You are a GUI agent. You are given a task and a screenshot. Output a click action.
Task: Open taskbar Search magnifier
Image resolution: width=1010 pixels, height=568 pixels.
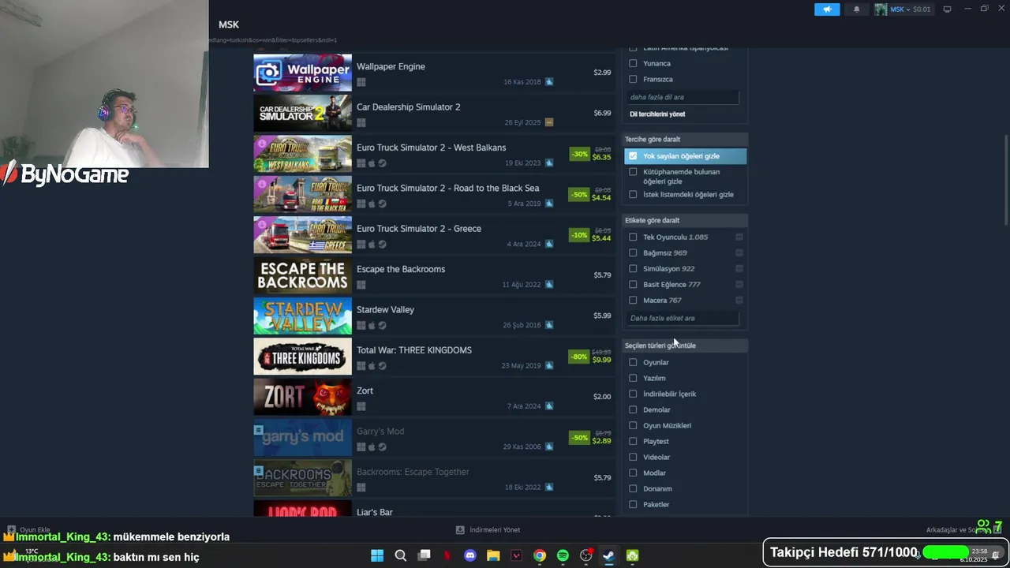pyautogui.click(x=400, y=555)
